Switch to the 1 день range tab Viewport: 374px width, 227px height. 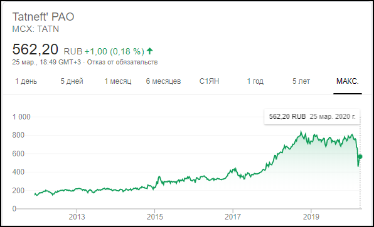coord(26,81)
